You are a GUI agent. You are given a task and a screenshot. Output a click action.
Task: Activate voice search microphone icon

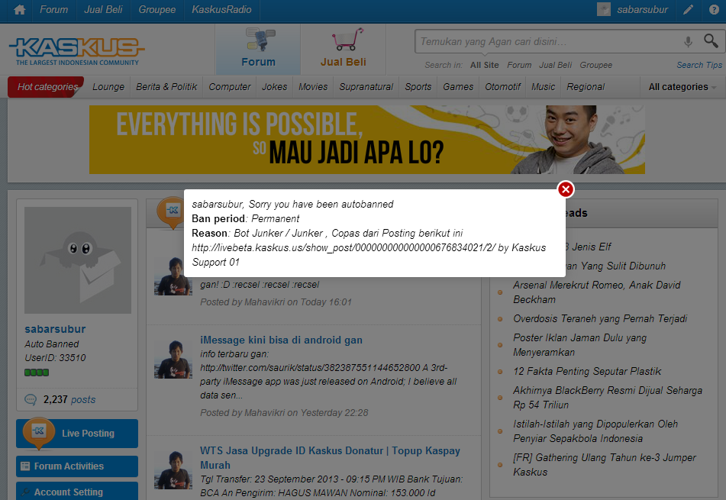pos(688,42)
